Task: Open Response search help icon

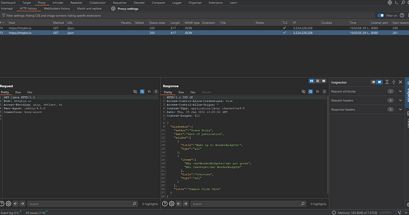Action: pos(165,204)
